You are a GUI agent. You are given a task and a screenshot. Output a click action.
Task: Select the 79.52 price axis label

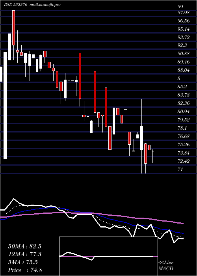coord(184,120)
